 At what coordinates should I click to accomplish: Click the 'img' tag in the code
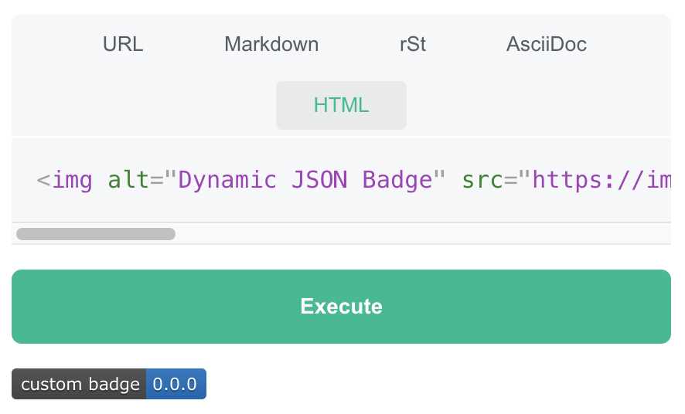(72, 180)
